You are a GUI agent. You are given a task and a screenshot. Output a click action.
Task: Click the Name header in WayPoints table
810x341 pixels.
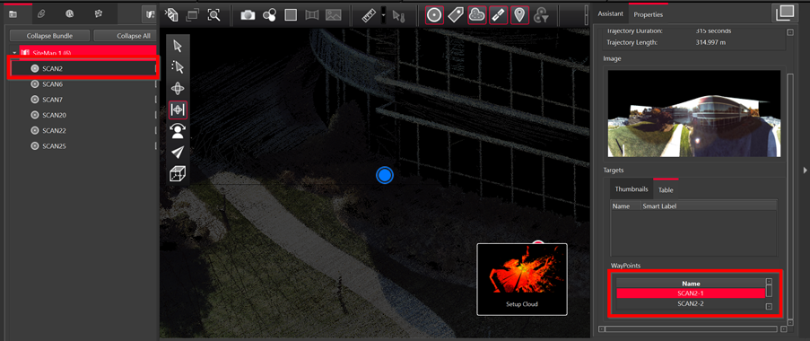pyautogui.click(x=691, y=284)
